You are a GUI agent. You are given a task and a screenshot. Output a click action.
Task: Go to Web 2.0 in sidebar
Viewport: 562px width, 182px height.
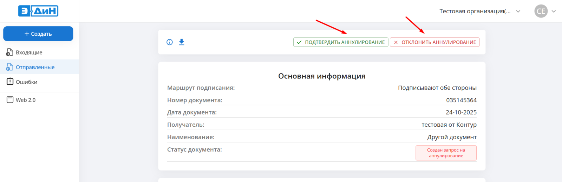[x=26, y=100]
